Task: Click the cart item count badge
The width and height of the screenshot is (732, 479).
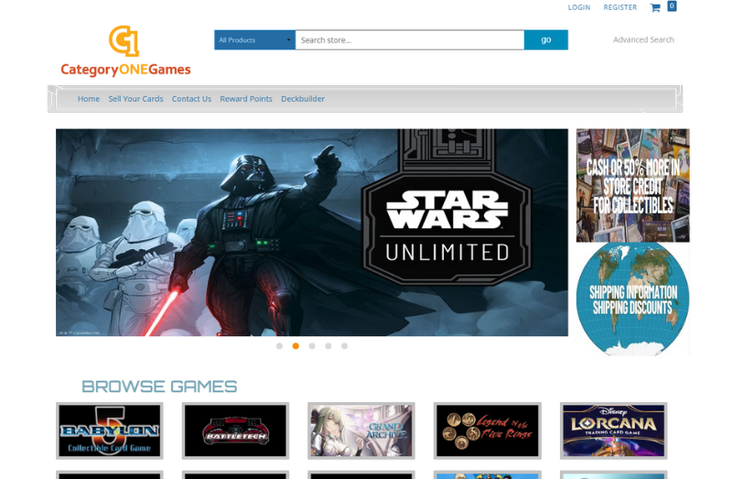Action: click(x=672, y=6)
